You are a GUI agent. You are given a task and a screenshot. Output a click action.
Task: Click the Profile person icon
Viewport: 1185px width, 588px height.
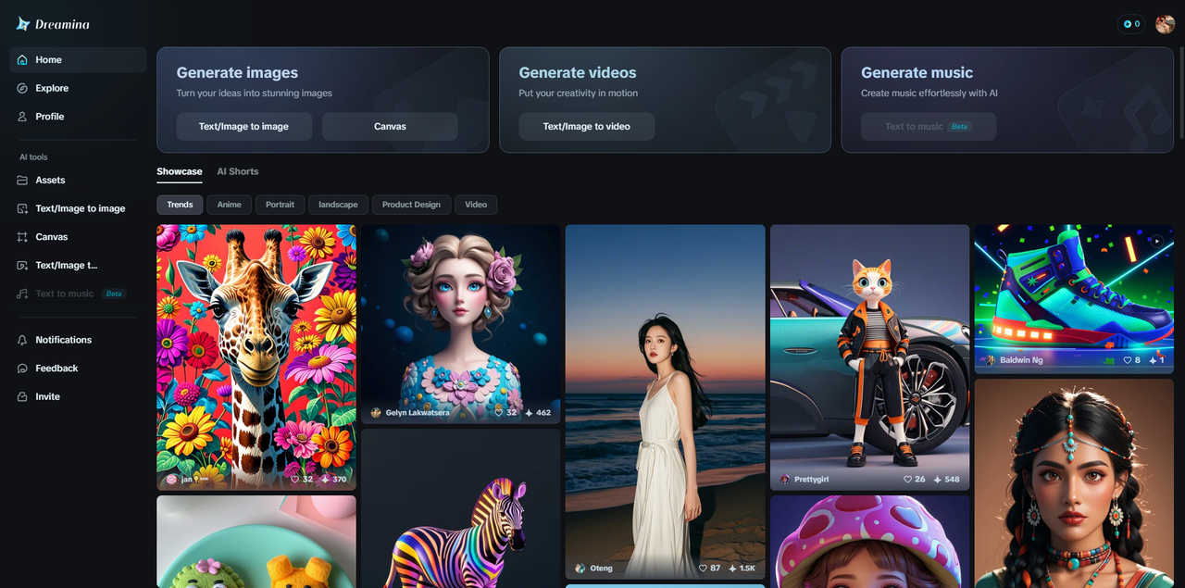click(22, 117)
